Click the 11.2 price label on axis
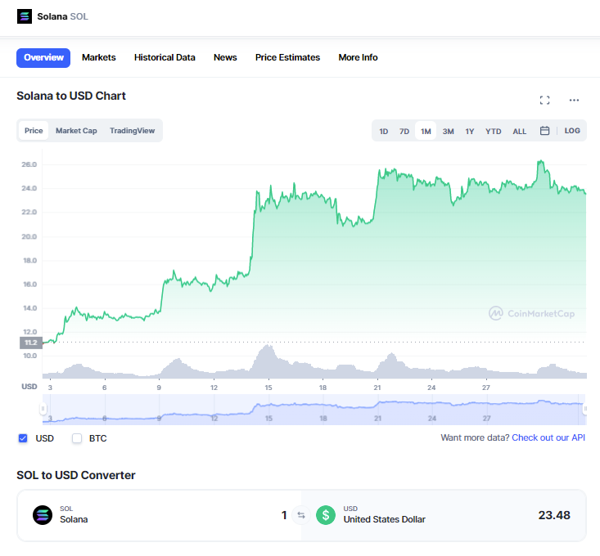Screen dimensions: 600x556 31,343
